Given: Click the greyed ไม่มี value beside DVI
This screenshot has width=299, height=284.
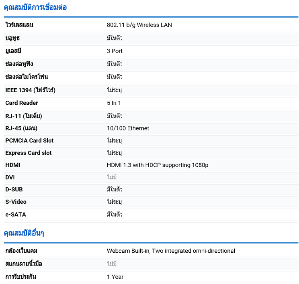Looking at the screenshot, I should click(x=112, y=177).
